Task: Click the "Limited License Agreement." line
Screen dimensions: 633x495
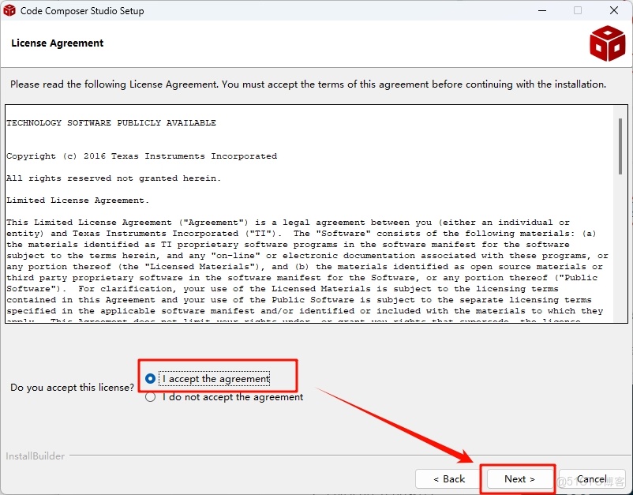Action: click(x=78, y=201)
